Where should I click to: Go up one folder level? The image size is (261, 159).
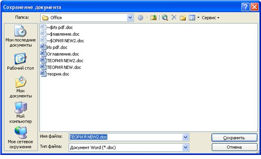153,17
